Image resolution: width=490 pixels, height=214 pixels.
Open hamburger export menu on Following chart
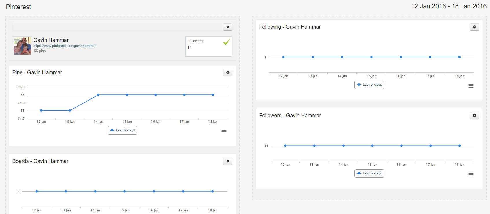[x=471, y=86]
